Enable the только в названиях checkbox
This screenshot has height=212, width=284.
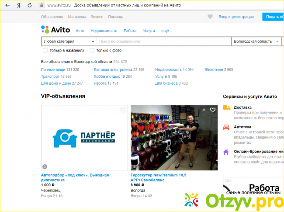pyautogui.click(x=45, y=50)
